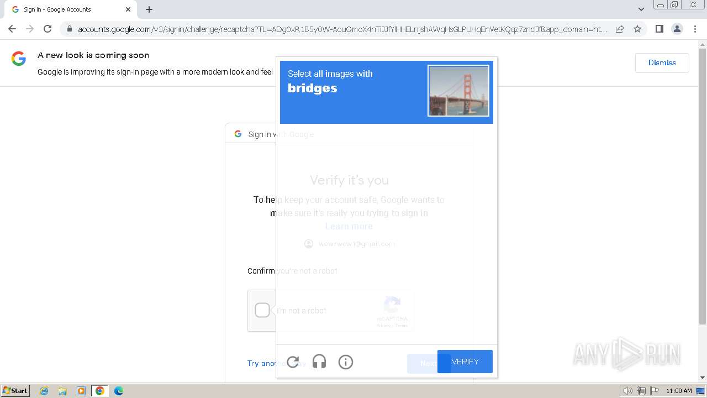Dismiss the new look banner

(662, 62)
